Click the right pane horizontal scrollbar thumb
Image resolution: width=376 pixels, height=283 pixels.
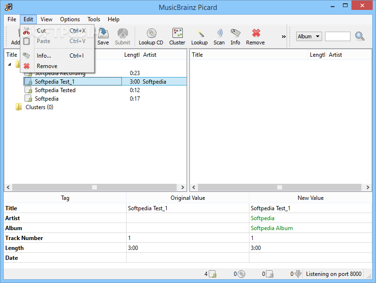coord(280,187)
